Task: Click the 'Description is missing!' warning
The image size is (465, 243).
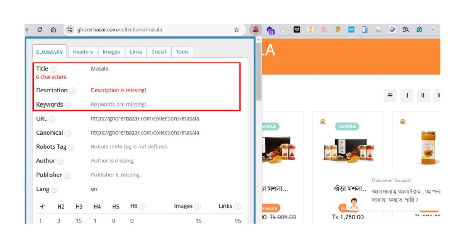Action: [119, 90]
